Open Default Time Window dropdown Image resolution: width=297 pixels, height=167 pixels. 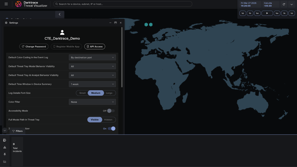coord(92,84)
